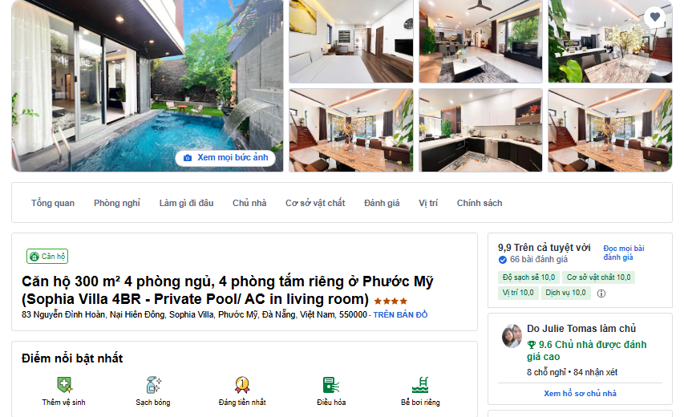Open Xem hồ sơ chủ nhà link
The height and width of the screenshot is (417, 684).
tap(580, 394)
